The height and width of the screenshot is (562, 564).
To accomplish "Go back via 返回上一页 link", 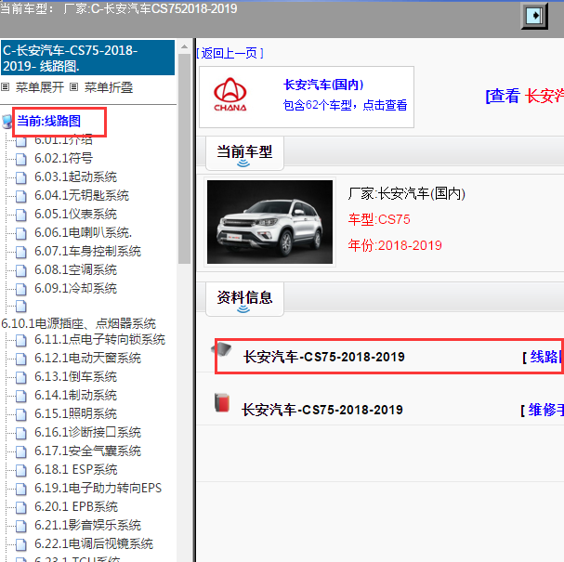I will 230,54.
